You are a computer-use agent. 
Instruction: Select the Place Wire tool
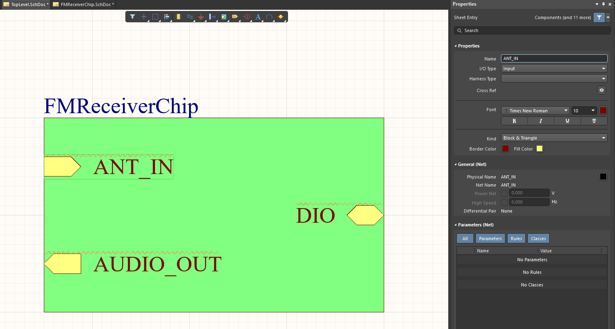189,17
